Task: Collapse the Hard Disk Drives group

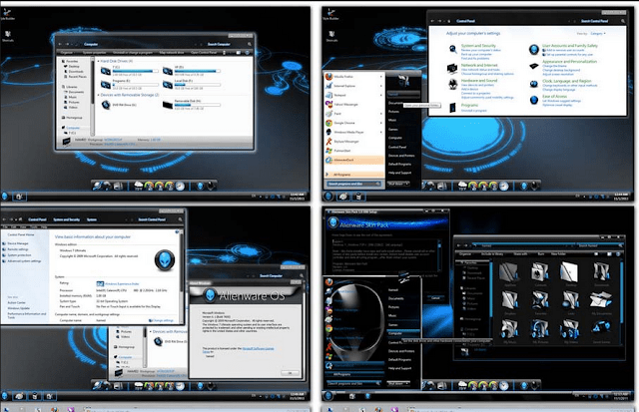Action: click(98, 61)
